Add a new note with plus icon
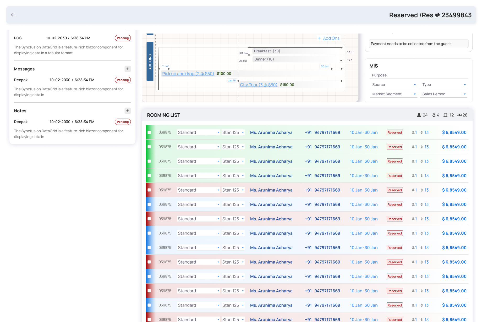This screenshot has width=482, height=322. click(128, 111)
